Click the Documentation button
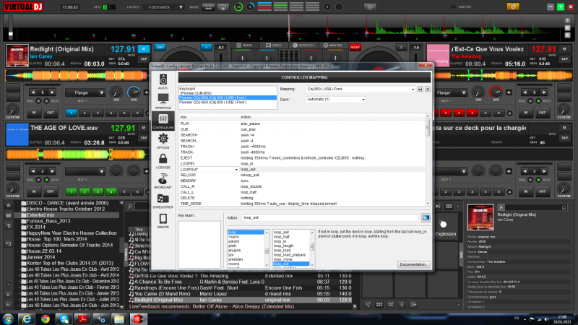The image size is (578, 325). [413, 264]
